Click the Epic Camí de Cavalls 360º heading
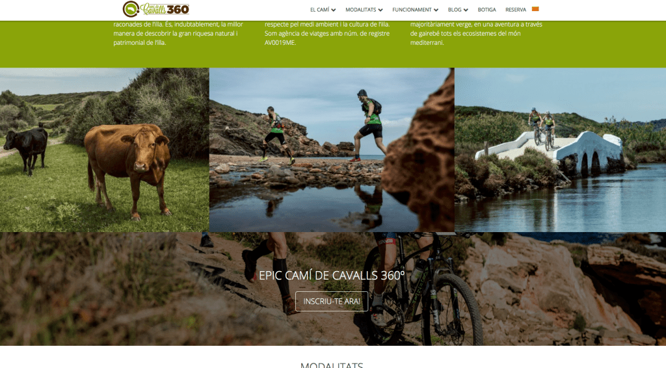 [332, 276]
